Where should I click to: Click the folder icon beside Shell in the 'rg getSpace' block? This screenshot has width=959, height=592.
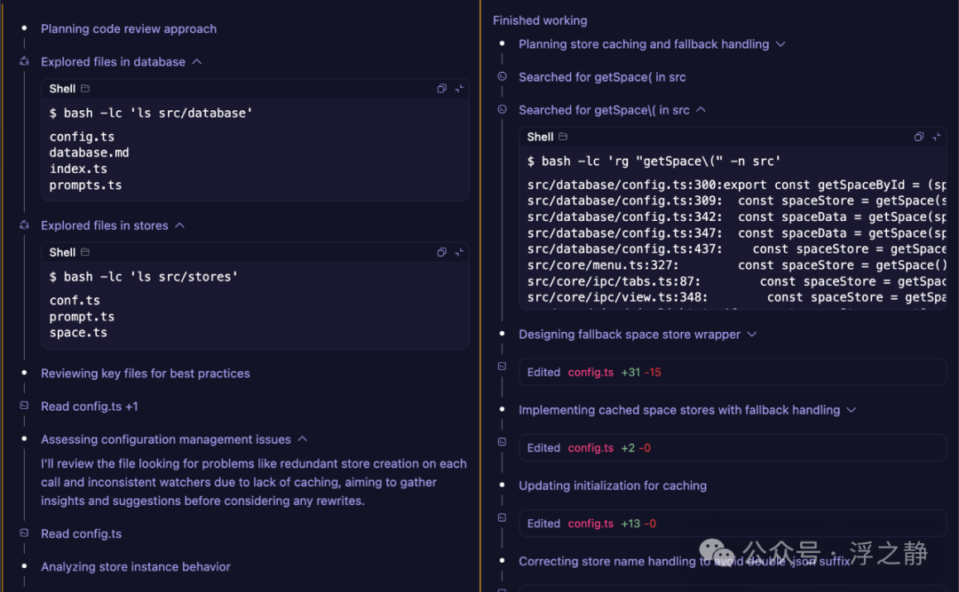coord(563,137)
